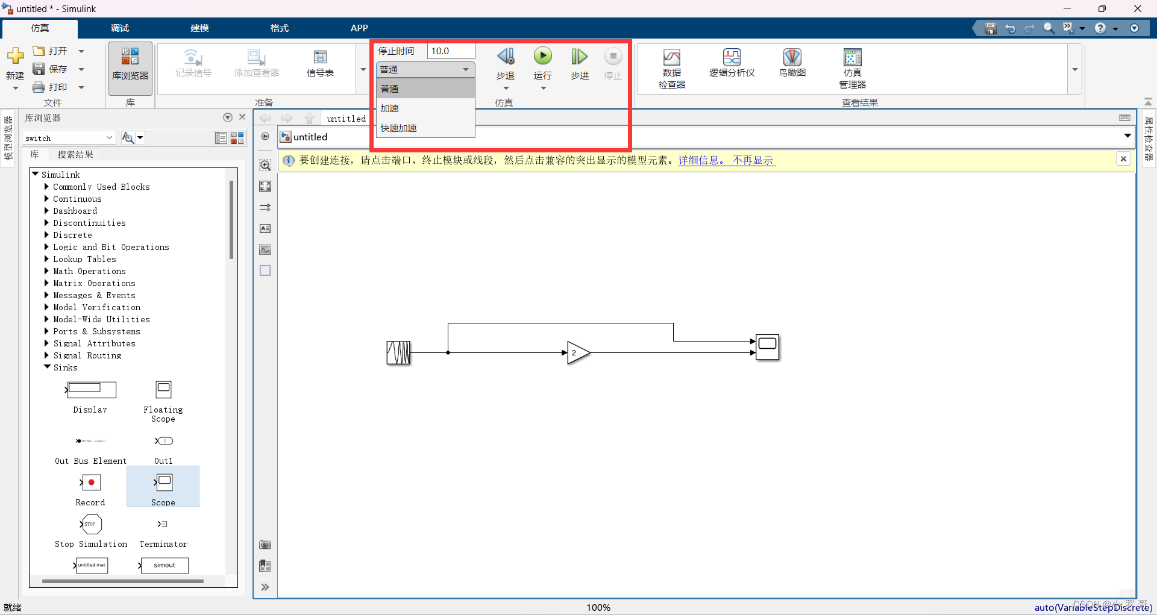The height and width of the screenshot is (615, 1157).
Task: Click the Scope block on the canvas
Action: (x=767, y=347)
